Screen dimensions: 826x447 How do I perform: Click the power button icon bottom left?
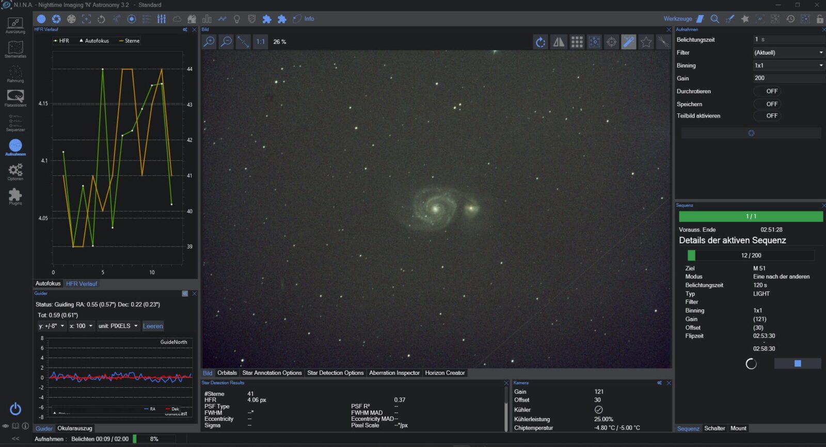15,409
